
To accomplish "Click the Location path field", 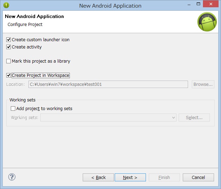I will [108, 84].
